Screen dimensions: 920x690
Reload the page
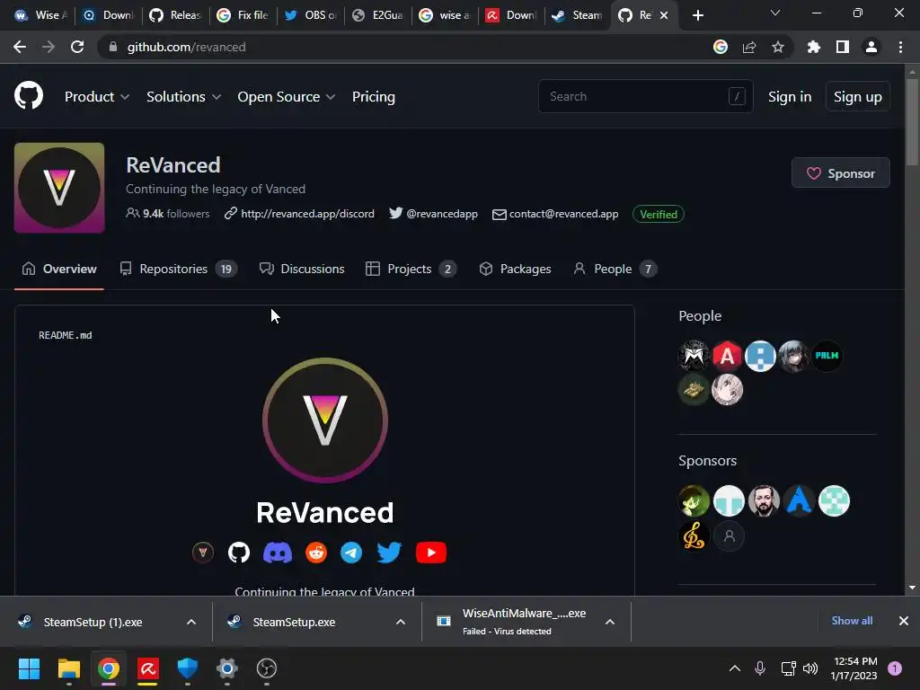click(x=77, y=47)
